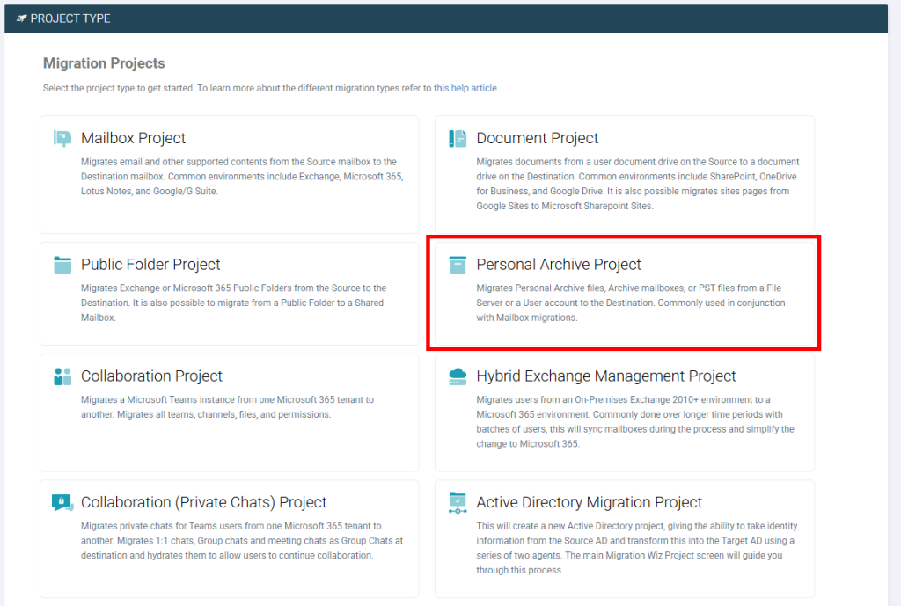Click the Personal Archive description mentioning PST files
This screenshot has width=901, height=606.
tap(630, 303)
